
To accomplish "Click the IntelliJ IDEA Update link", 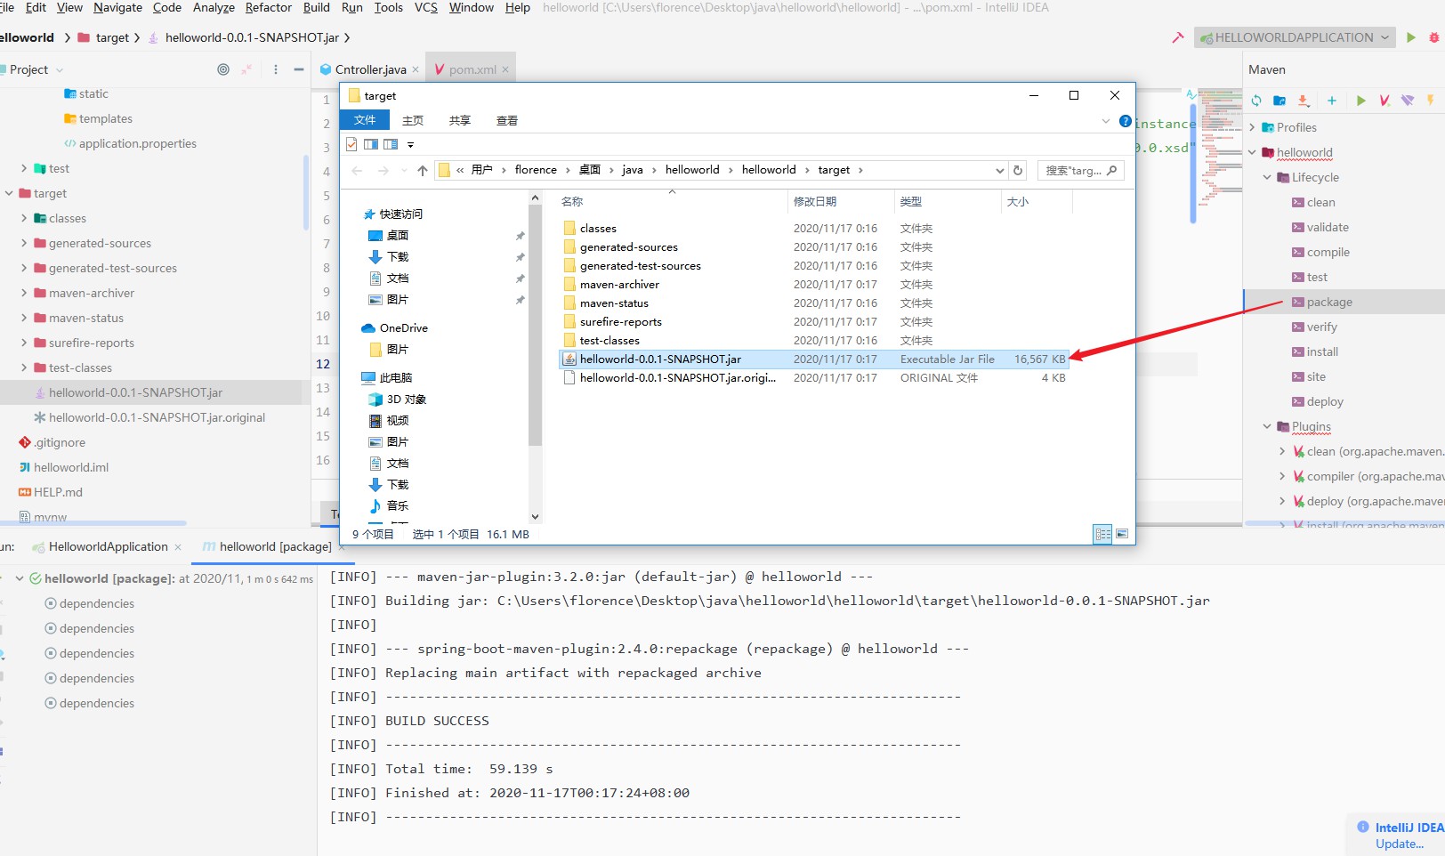I will (x=1399, y=844).
